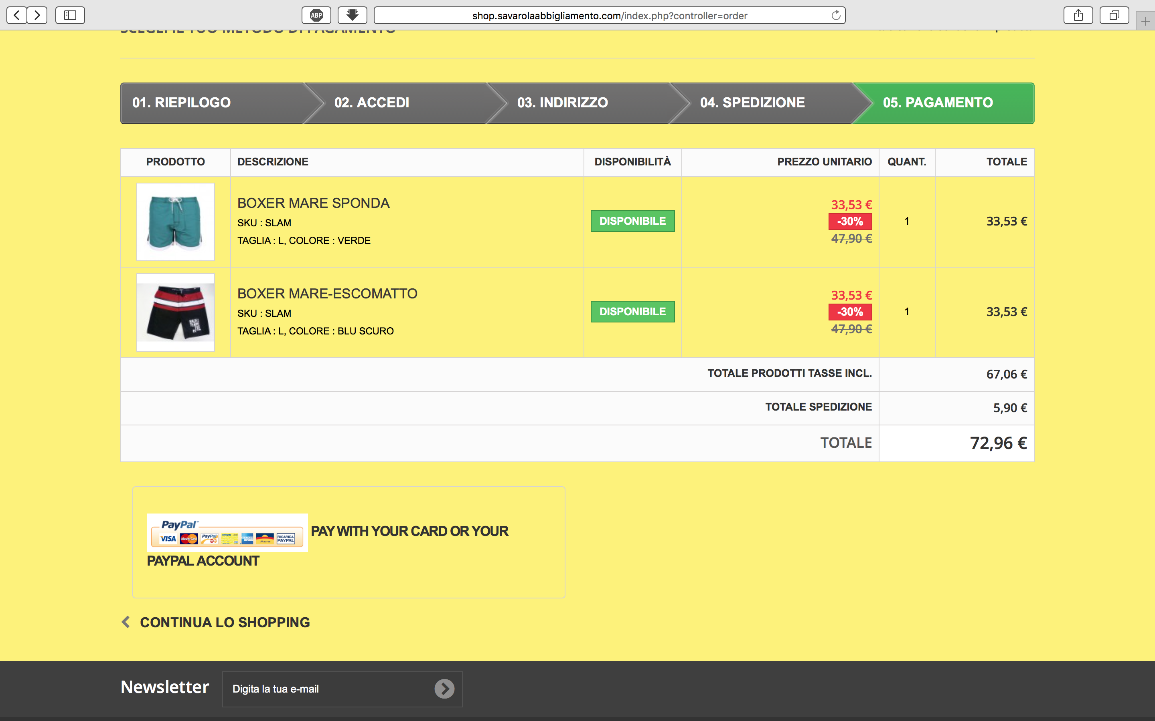Reload the page with the refresh icon
The image size is (1155, 721).
[836, 15]
